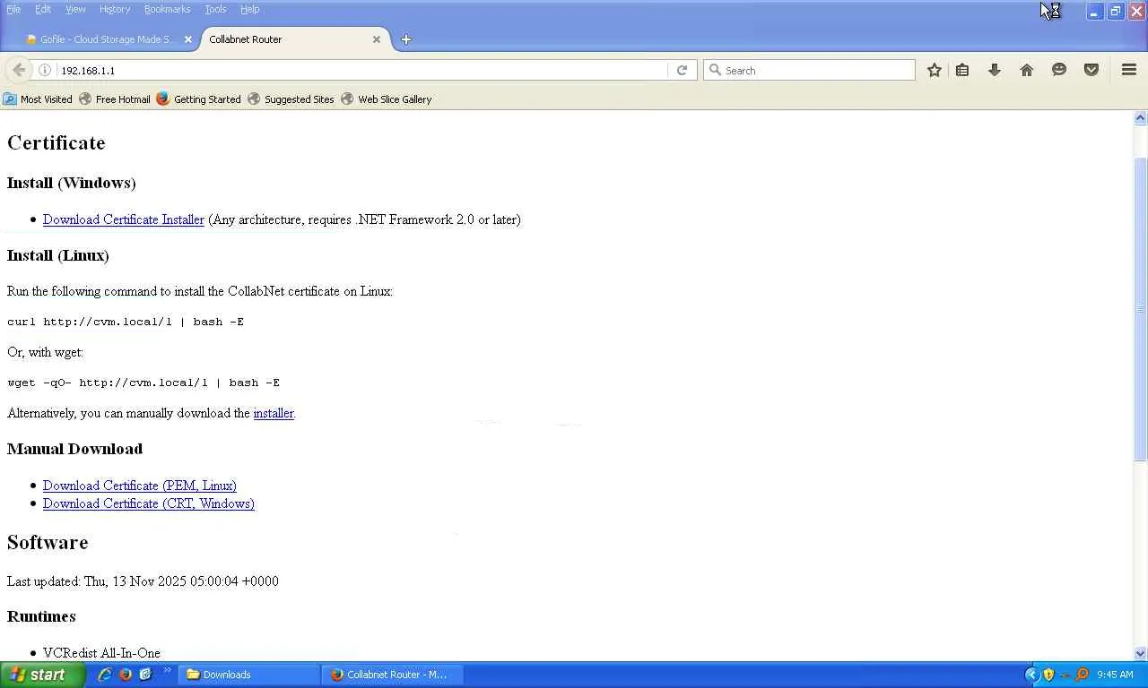Click the wget command text line
This screenshot has height=688, width=1148.
143,383
